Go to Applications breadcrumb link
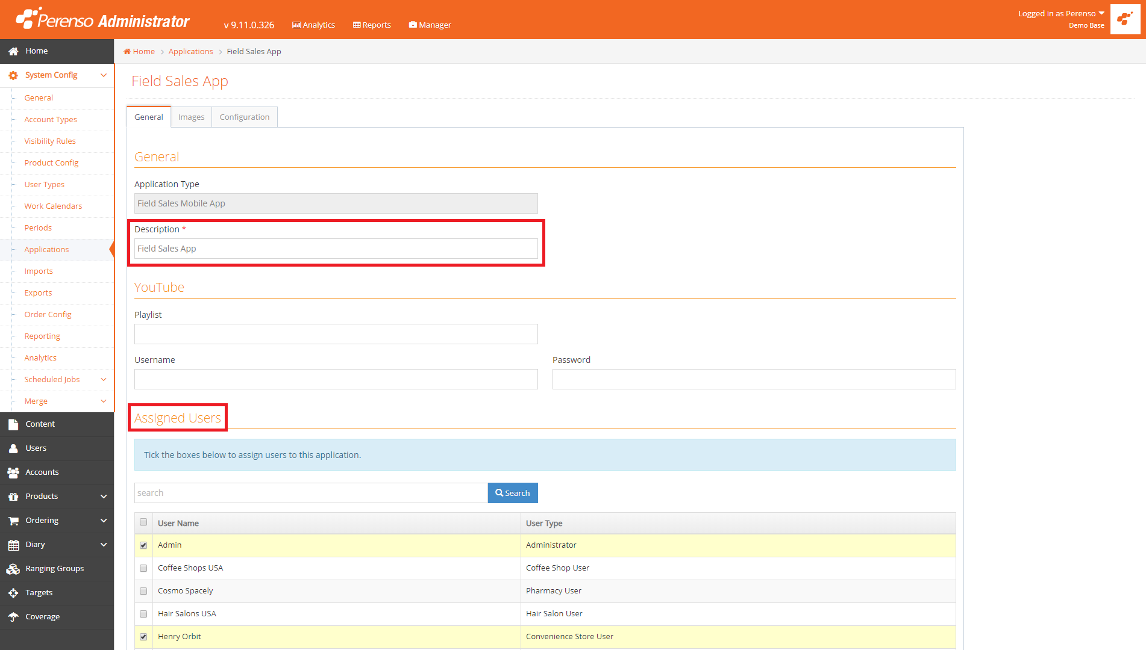Screen dimensions: 1146x650 [x=190, y=52]
